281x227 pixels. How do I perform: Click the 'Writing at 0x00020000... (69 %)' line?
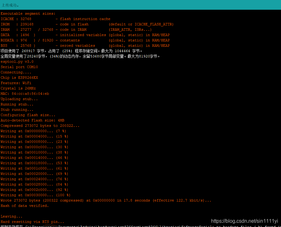pos(34,174)
